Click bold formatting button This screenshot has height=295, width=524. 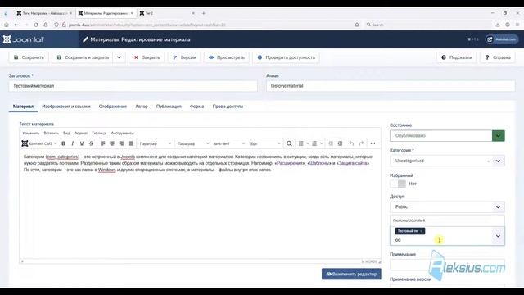(63, 143)
